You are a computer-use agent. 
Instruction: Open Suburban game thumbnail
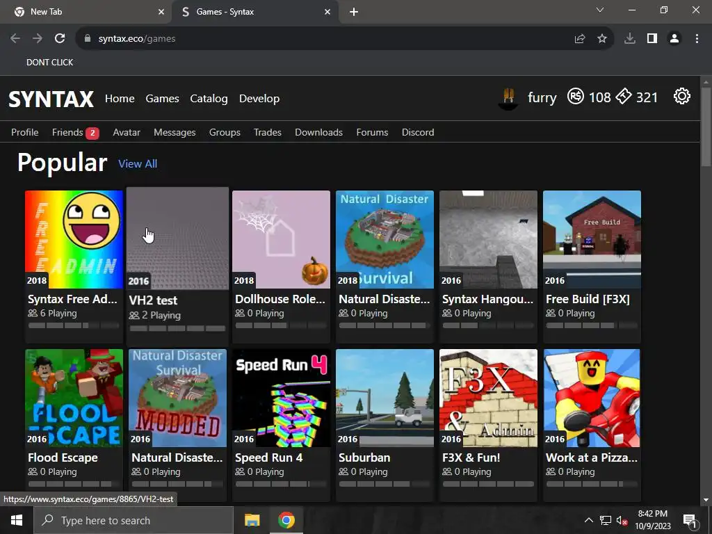385,398
